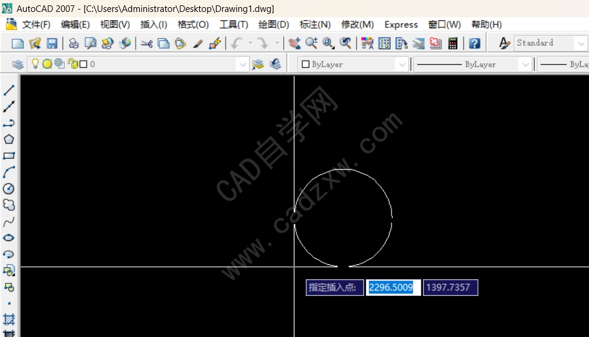Click the Zoom Window tool

tap(328, 43)
